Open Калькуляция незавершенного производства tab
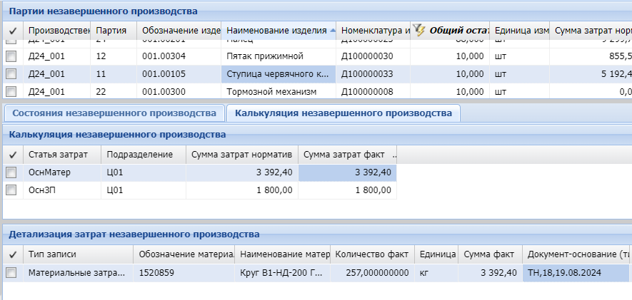The width and height of the screenshot is (632, 300). [343, 113]
